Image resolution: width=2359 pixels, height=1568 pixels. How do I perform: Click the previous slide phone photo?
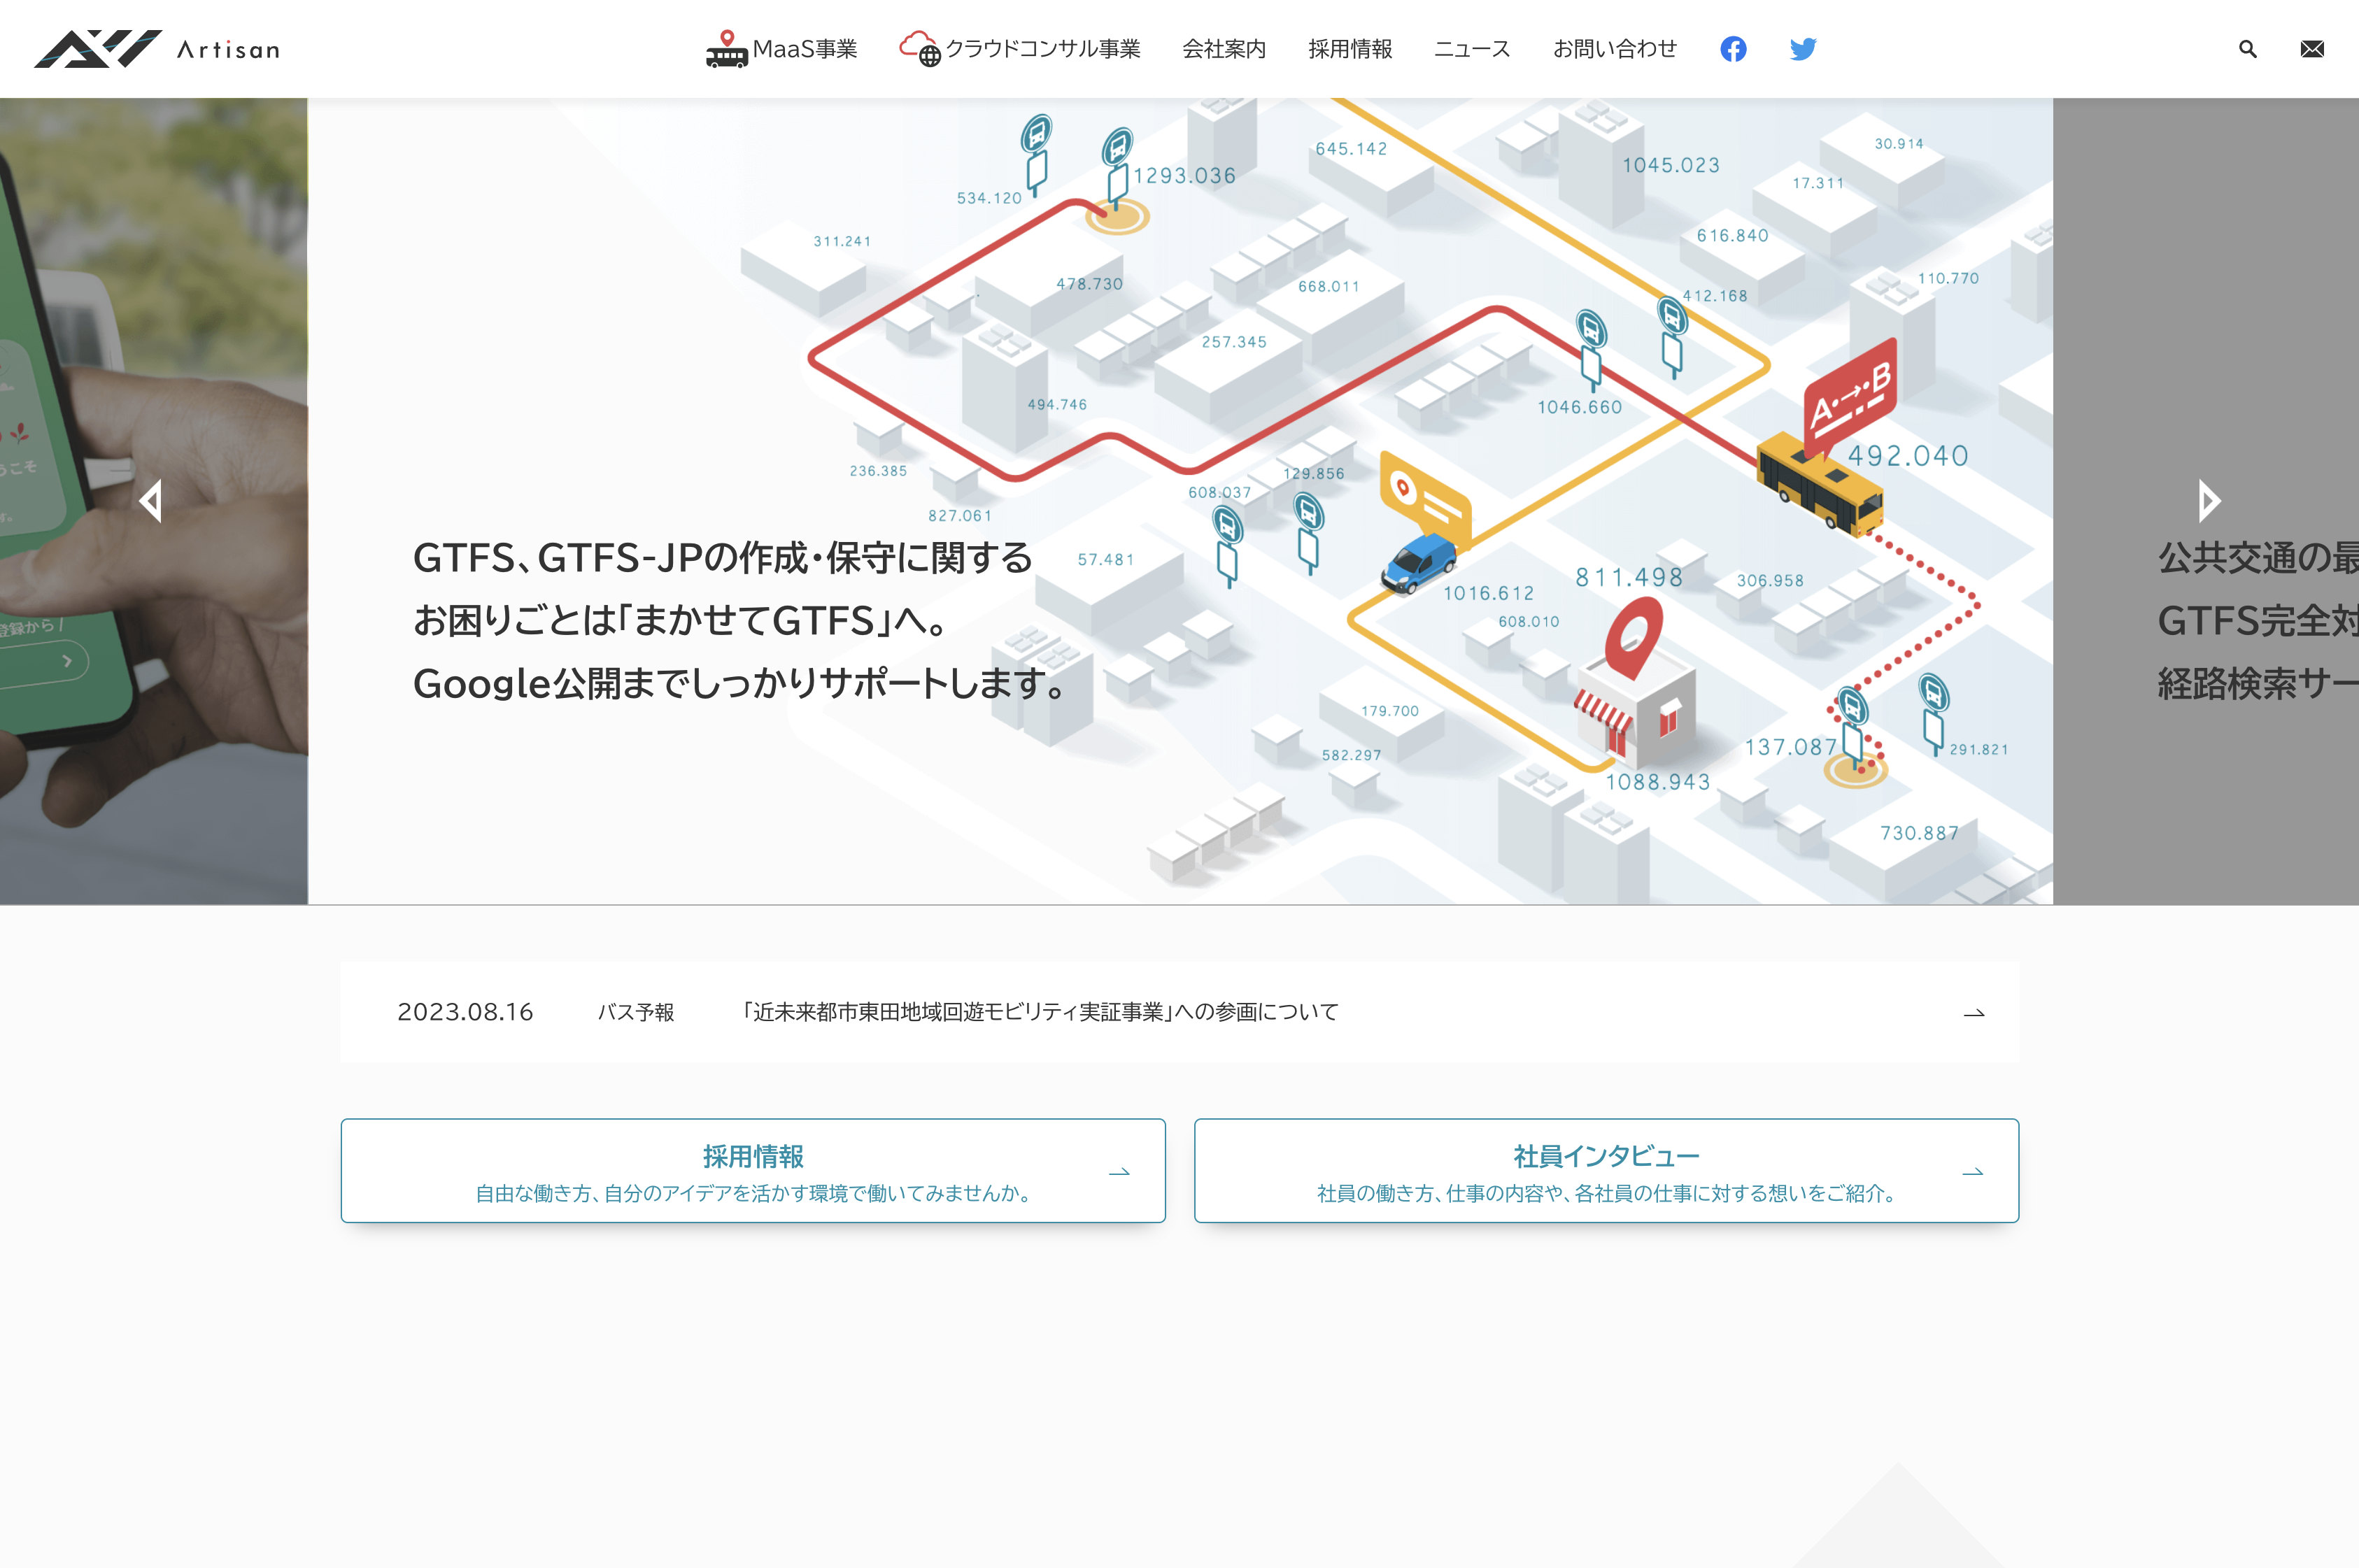(x=154, y=501)
